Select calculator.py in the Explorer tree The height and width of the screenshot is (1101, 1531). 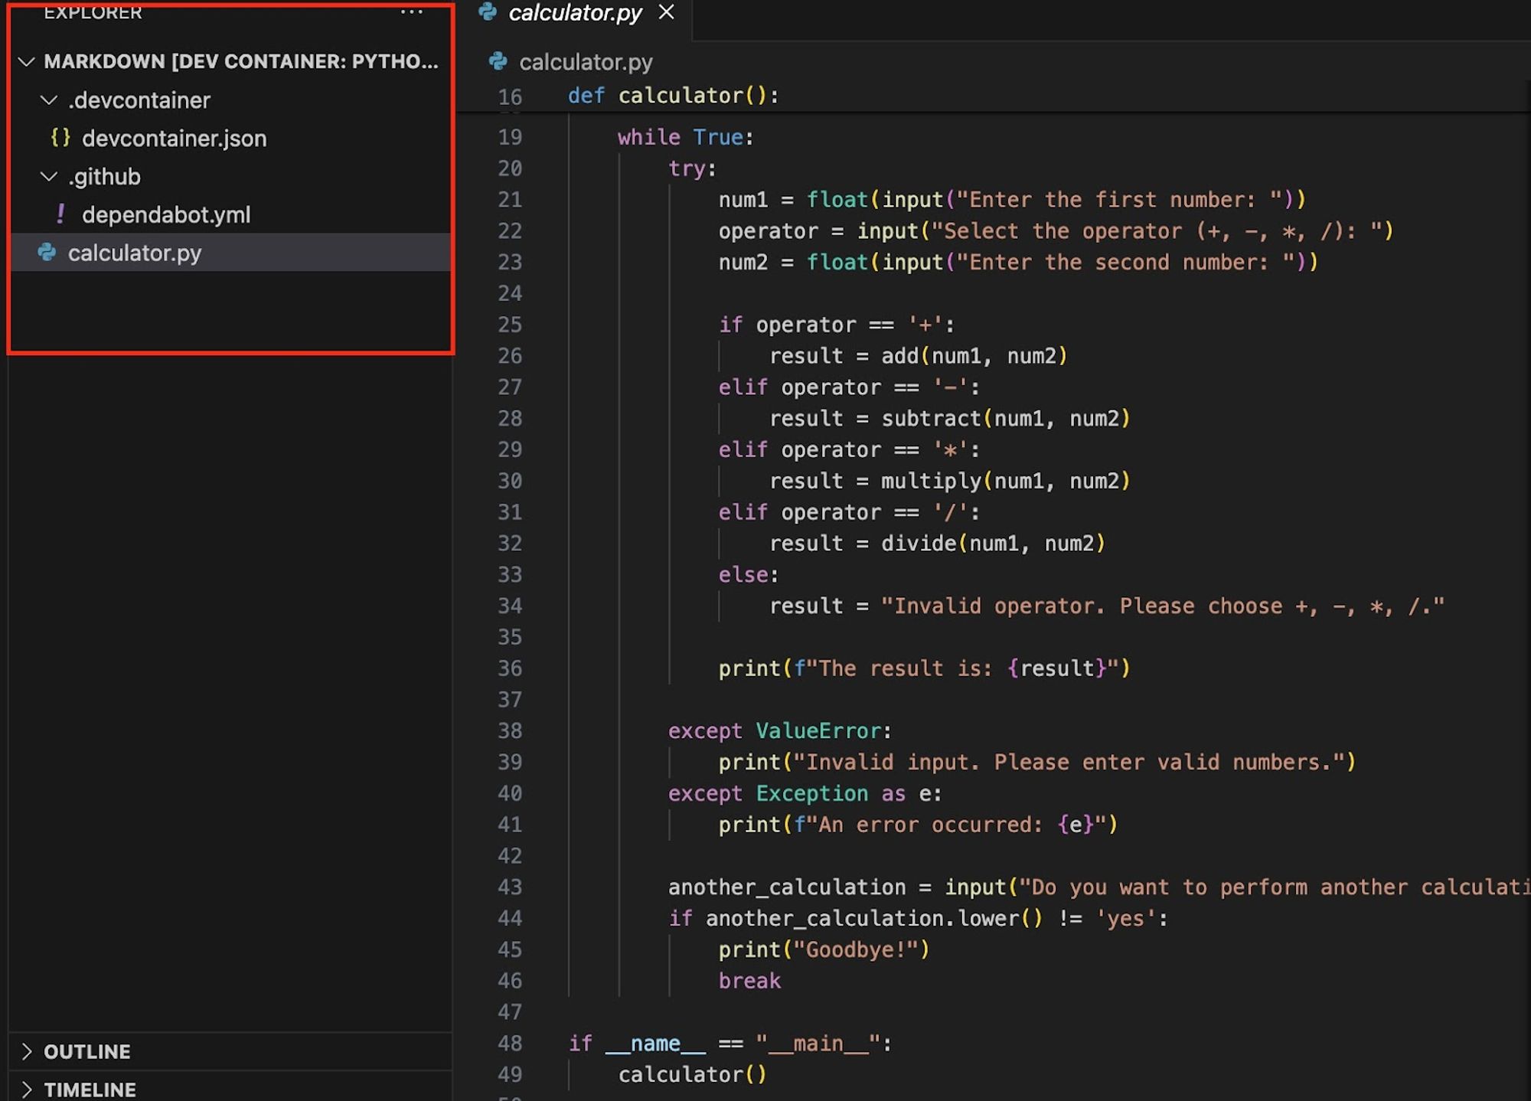(x=135, y=253)
